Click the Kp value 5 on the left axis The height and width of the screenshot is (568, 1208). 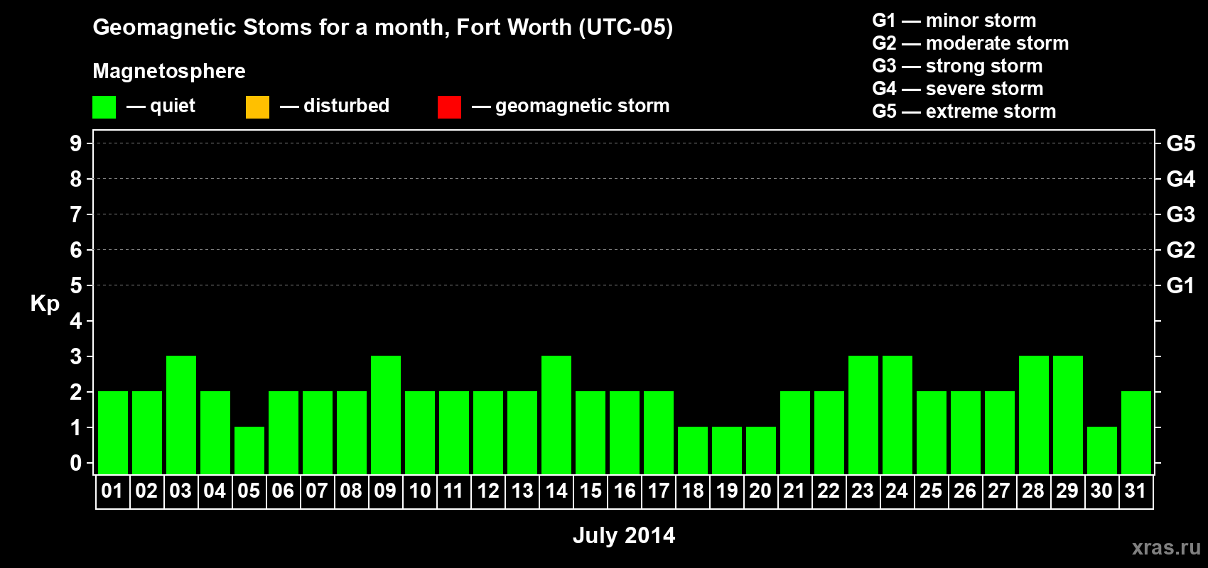(x=76, y=285)
